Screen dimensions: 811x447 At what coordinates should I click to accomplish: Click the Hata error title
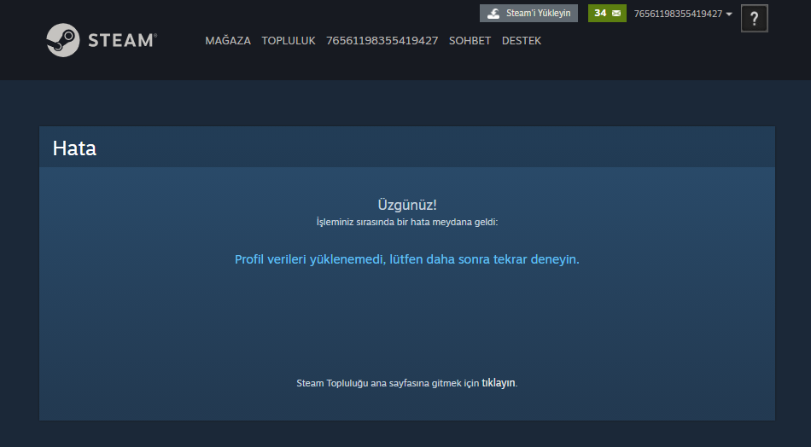(74, 148)
